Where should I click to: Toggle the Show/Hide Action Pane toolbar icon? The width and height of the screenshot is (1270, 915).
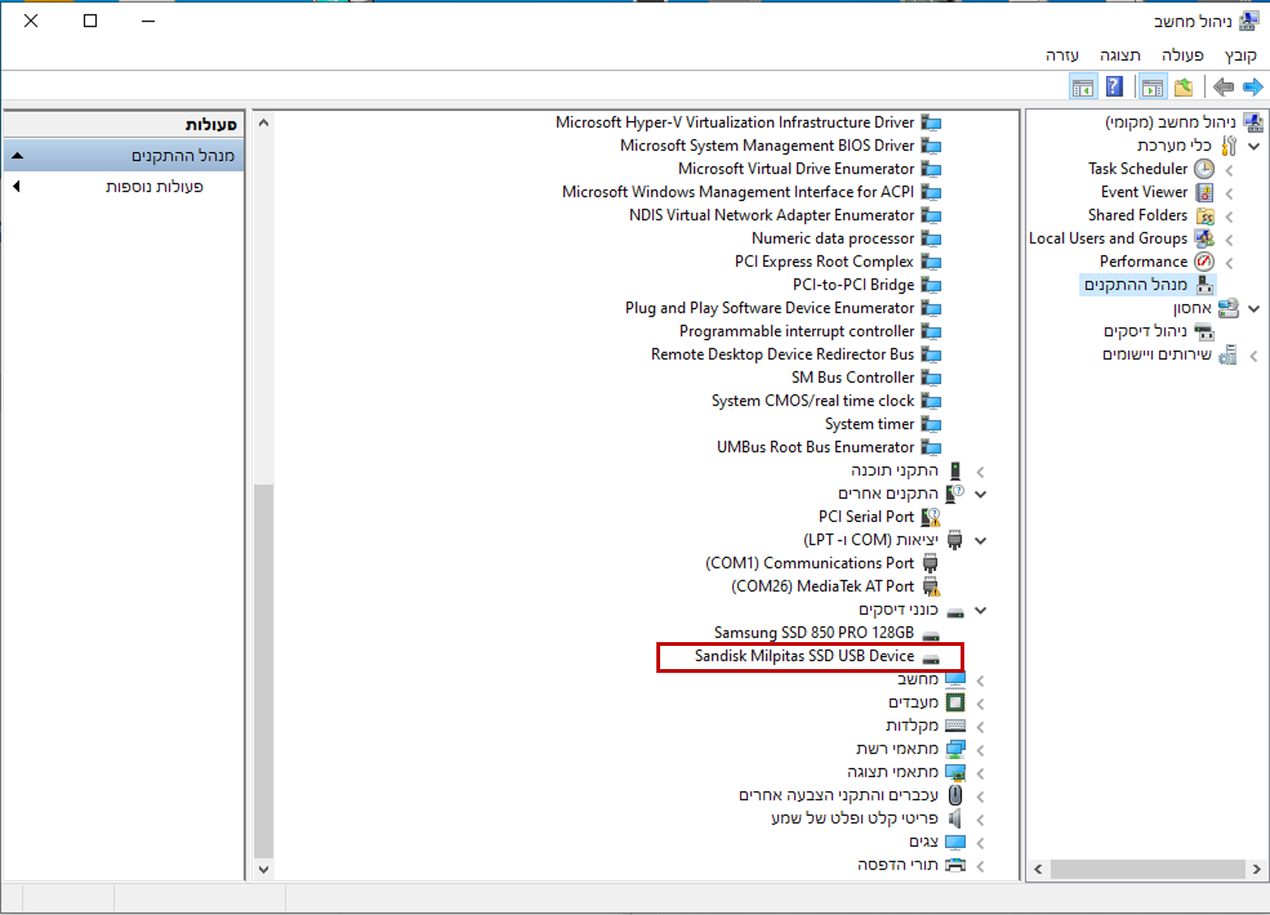click(x=1083, y=87)
